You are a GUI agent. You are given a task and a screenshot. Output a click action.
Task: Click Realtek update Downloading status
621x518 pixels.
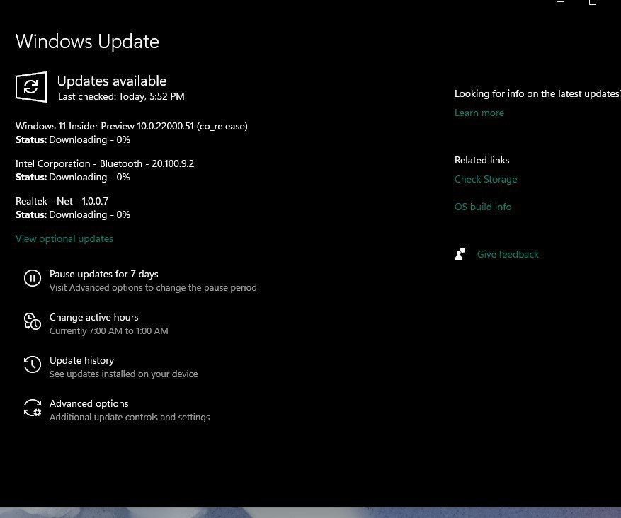73,214
